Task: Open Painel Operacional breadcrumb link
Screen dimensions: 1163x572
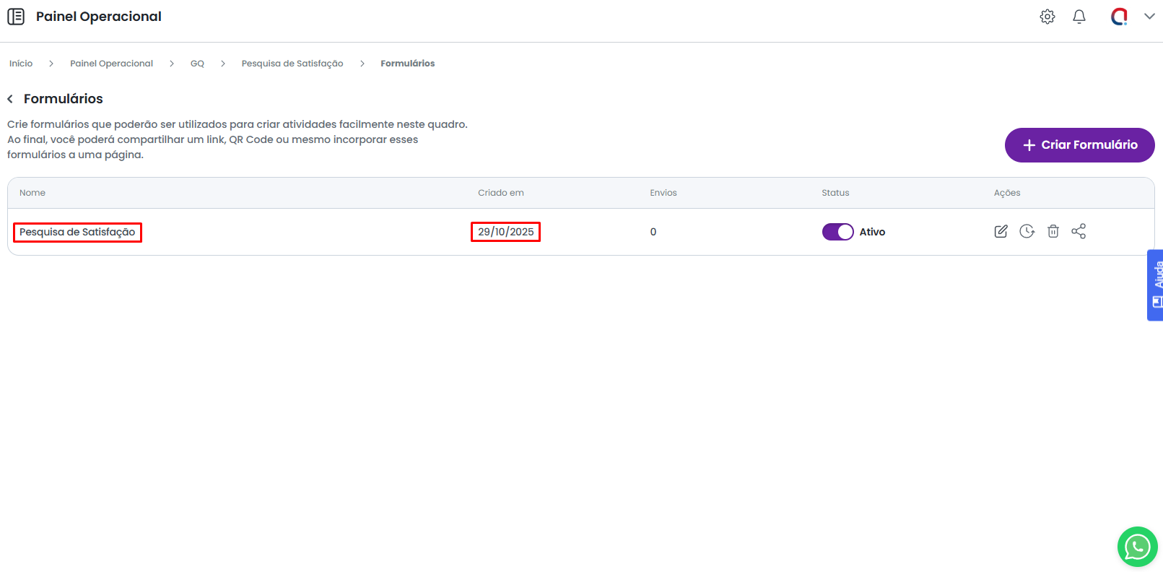Action: 111,64
